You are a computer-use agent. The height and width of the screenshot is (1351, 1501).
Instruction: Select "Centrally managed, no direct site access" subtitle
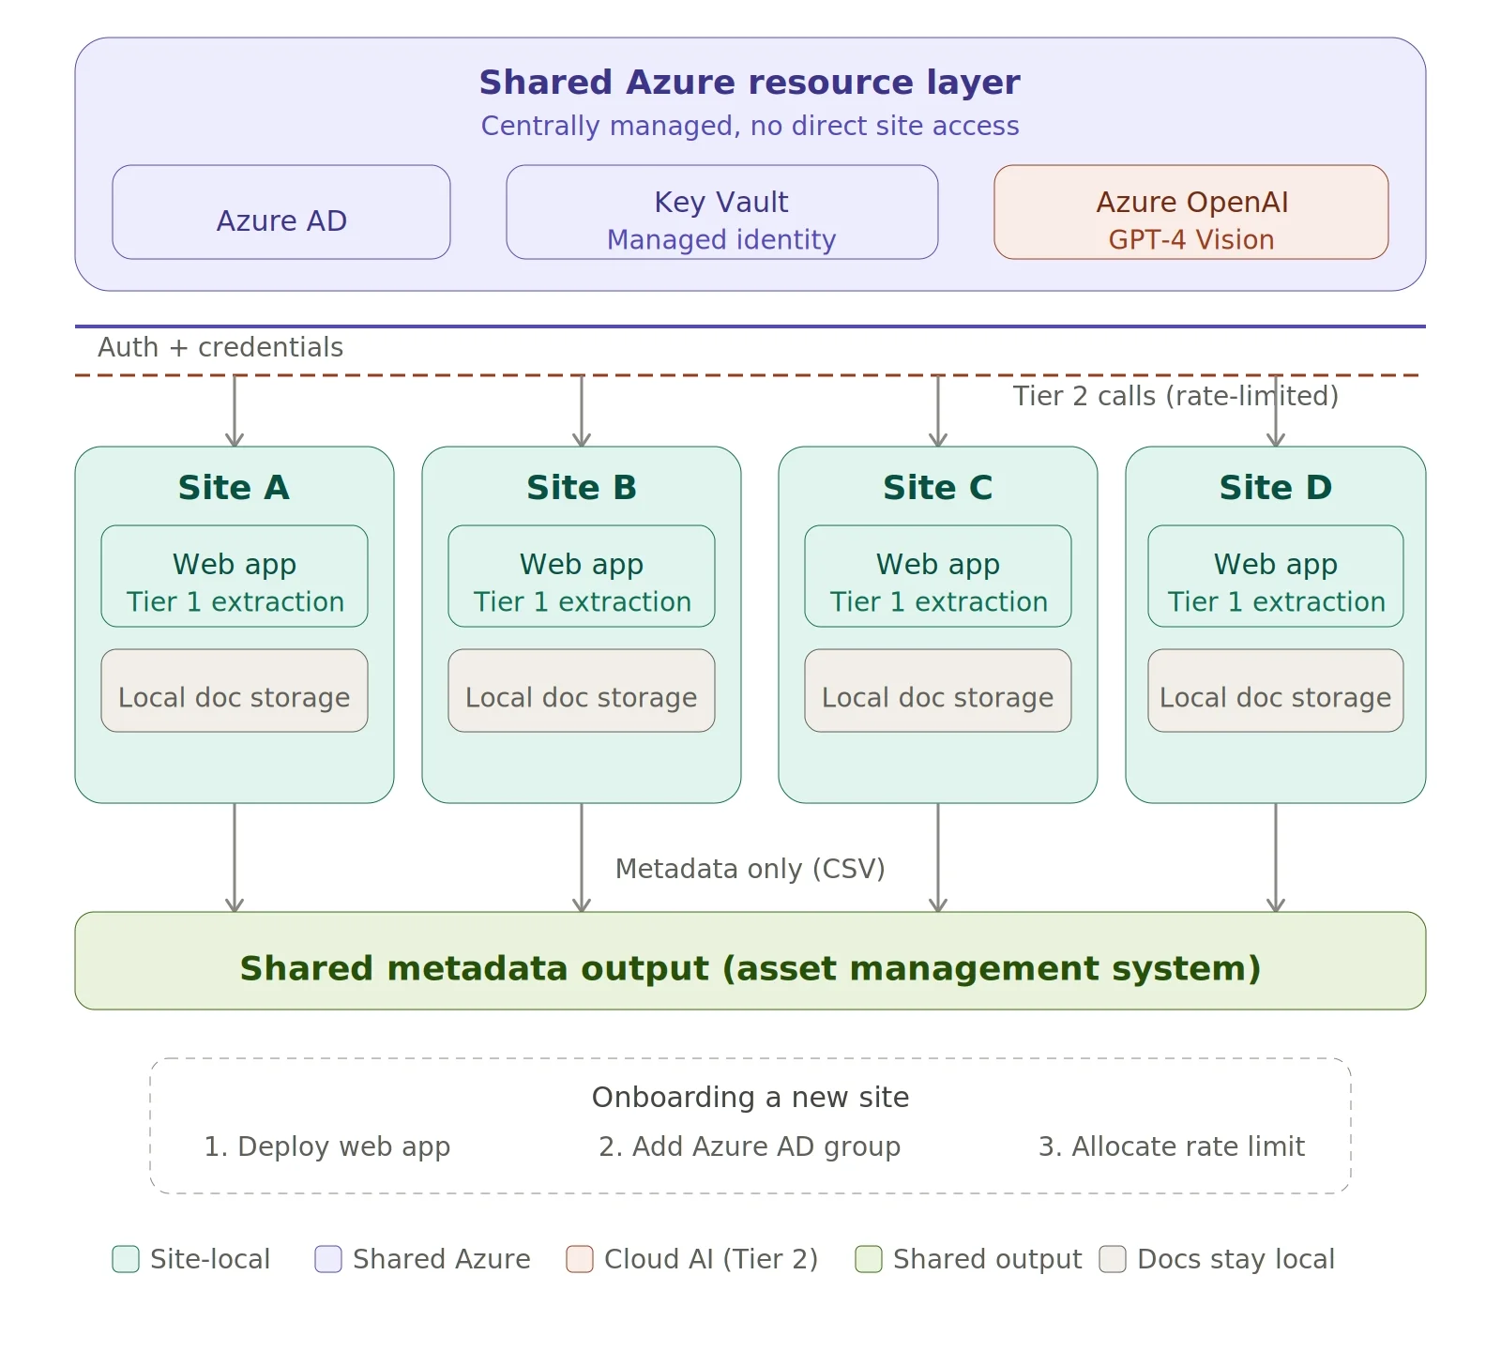[x=750, y=126]
